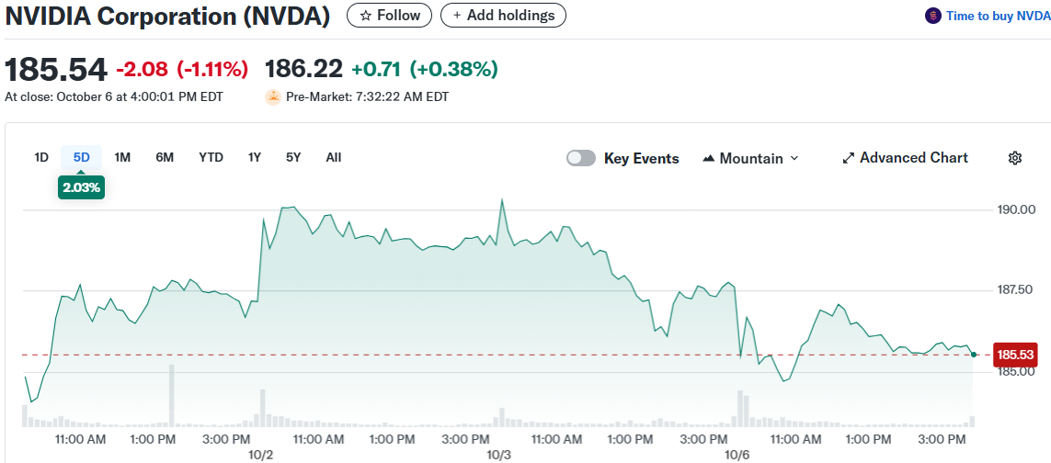View the All time range
1051x463 pixels.
pos(334,157)
